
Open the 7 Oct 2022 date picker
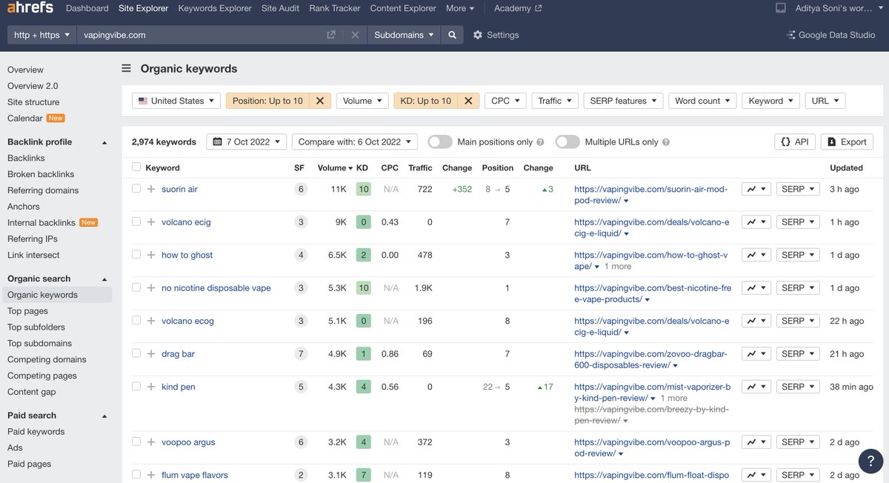[246, 141]
